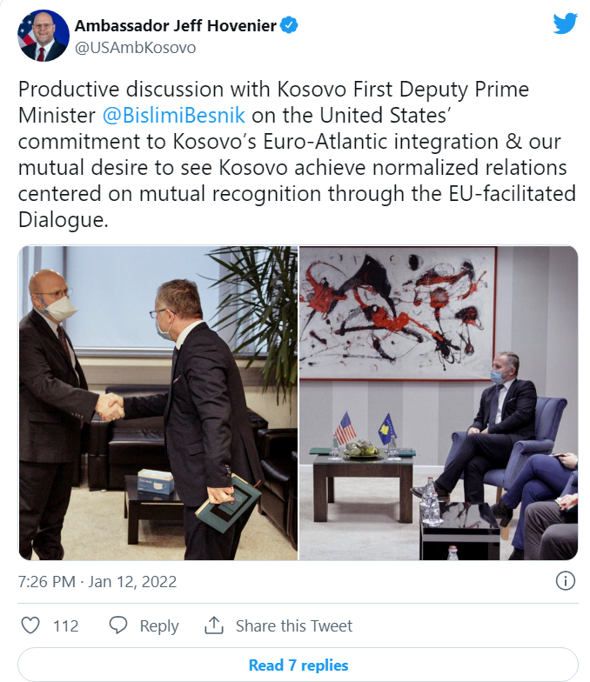Click the small flags in the right photo
Image resolution: width=590 pixels, height=682 pixels.
(365, 428)
